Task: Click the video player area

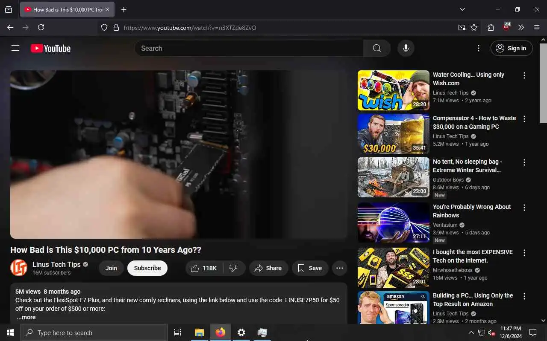Action: tap(179, 154)
